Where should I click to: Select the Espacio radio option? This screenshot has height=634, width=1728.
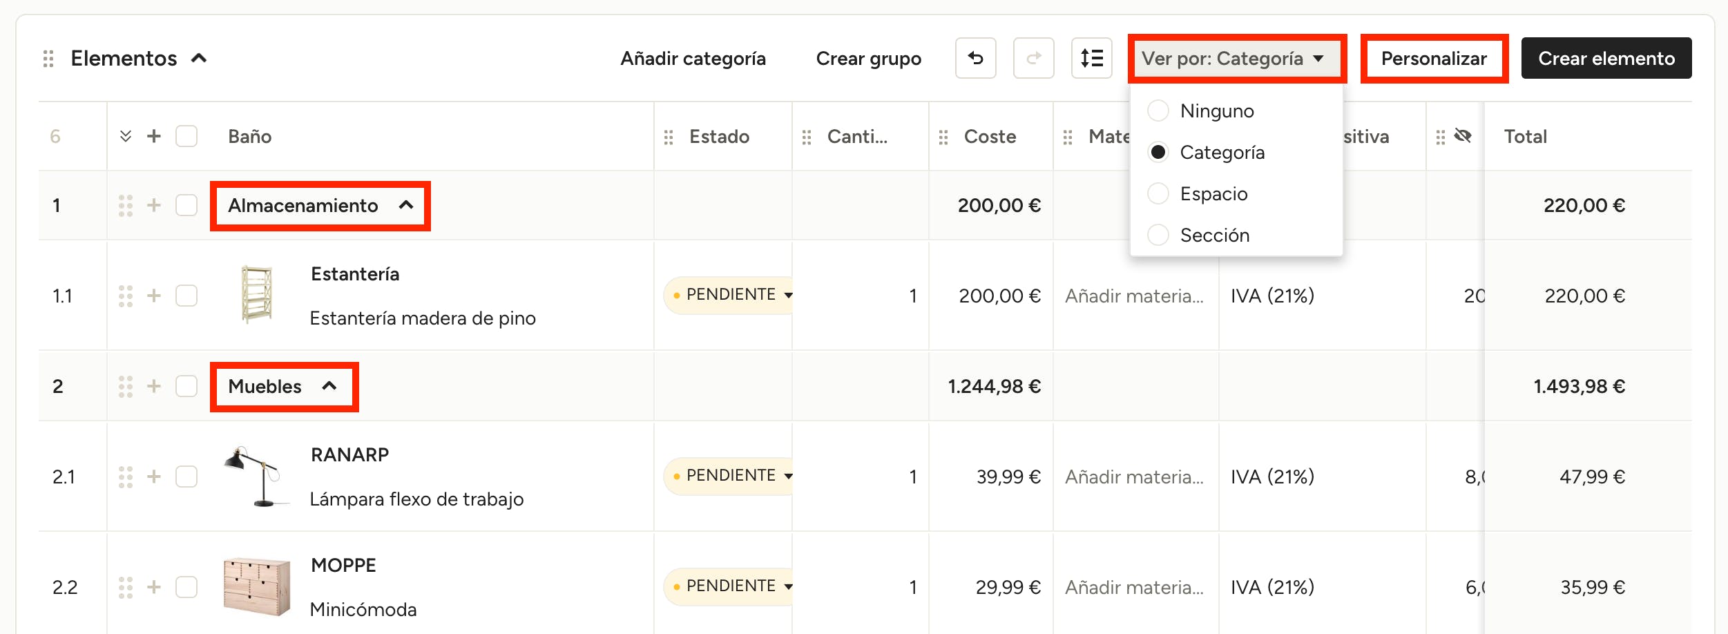click(1158, 193)
